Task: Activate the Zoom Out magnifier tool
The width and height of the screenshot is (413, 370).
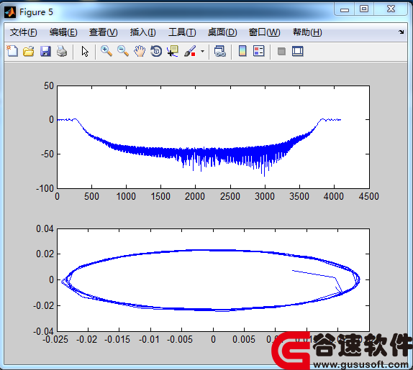Action: [x=123, y=51]
